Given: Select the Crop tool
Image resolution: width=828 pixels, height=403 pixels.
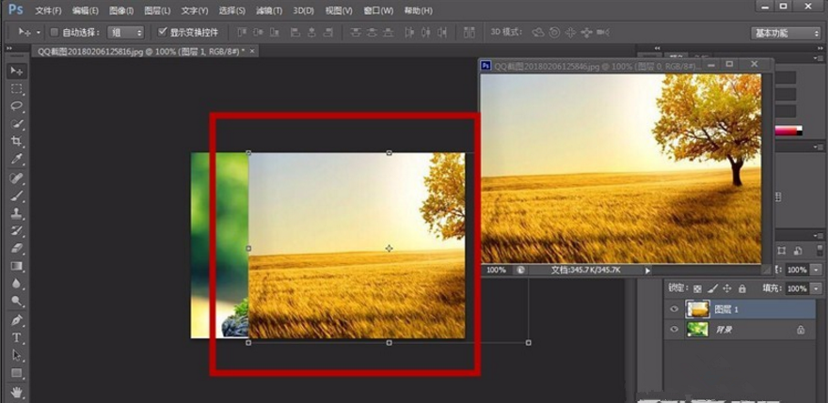Looking at the screenshot, I should click(17, 142).
